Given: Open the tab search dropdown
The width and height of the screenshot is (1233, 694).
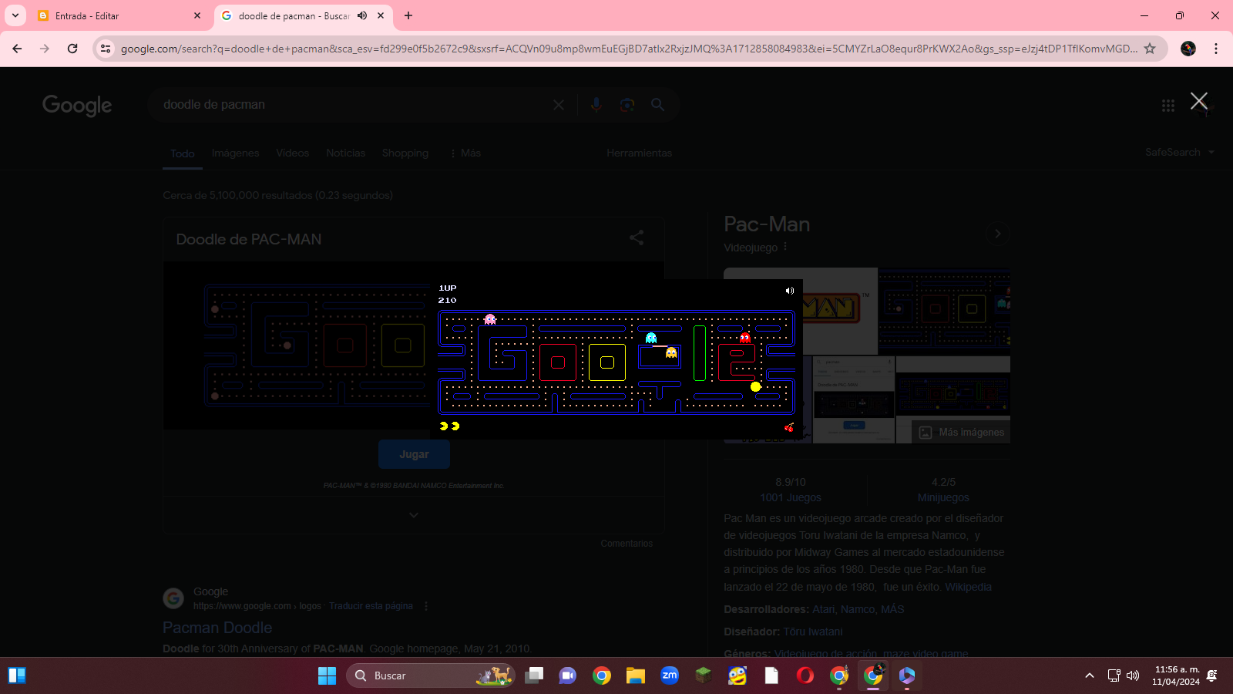Looking at the screenshot, I should (15, 15).
